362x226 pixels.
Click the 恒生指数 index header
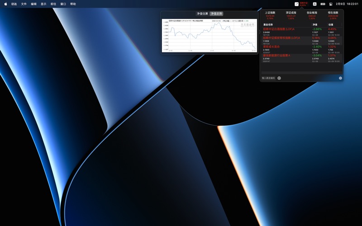pyautogui.click(x=333, y=13)
